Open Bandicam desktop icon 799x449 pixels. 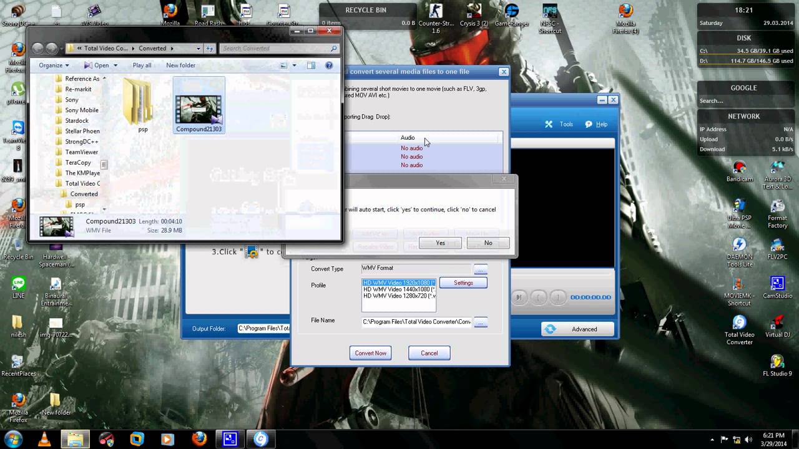740,172
